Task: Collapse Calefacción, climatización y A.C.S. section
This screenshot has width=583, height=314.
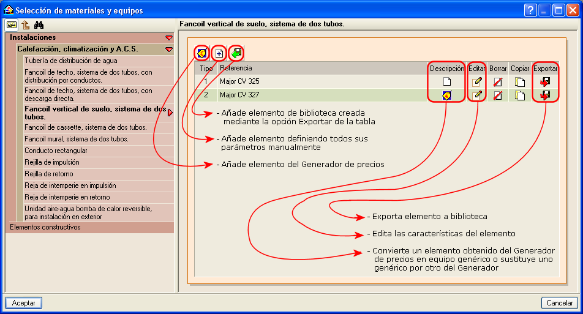Action: [169, 50]
